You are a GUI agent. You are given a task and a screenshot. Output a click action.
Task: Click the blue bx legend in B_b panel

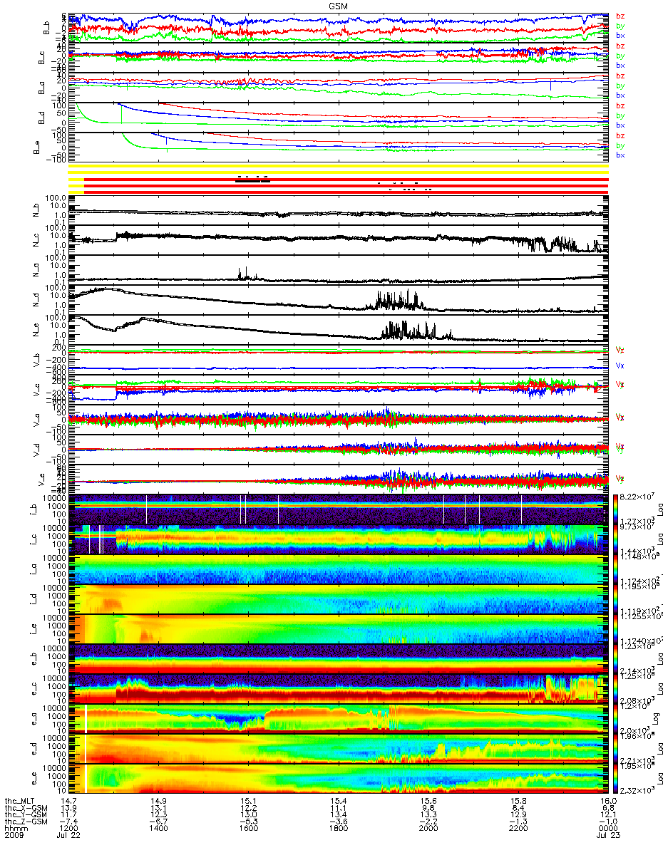620,36
